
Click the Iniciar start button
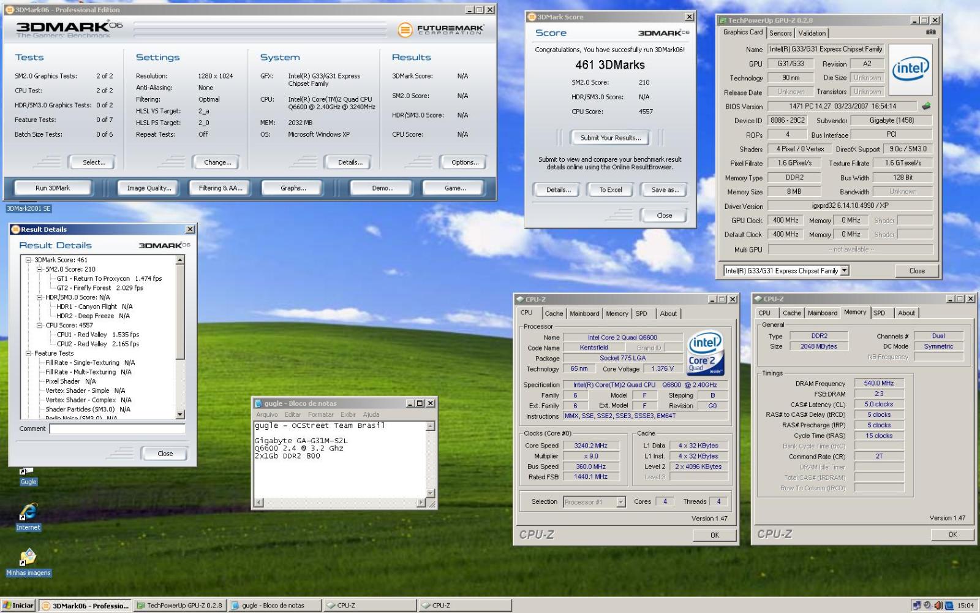pos(18,605)
